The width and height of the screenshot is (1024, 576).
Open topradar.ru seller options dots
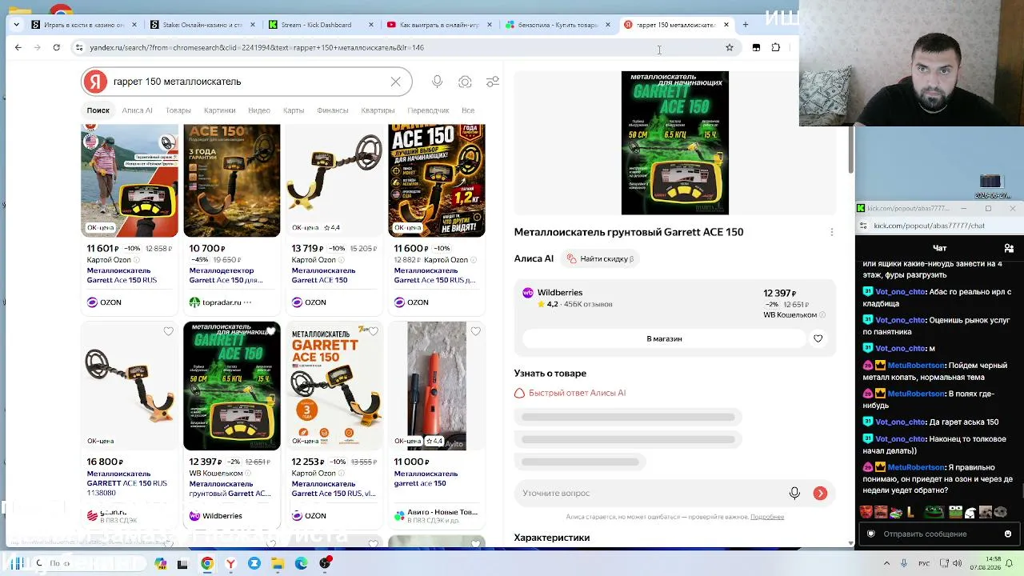point(247,302)
